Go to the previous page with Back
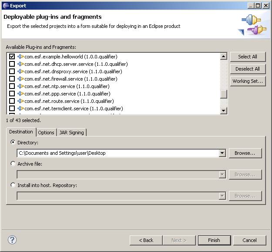This screenshot has height=252, width=272. point(146,240)
